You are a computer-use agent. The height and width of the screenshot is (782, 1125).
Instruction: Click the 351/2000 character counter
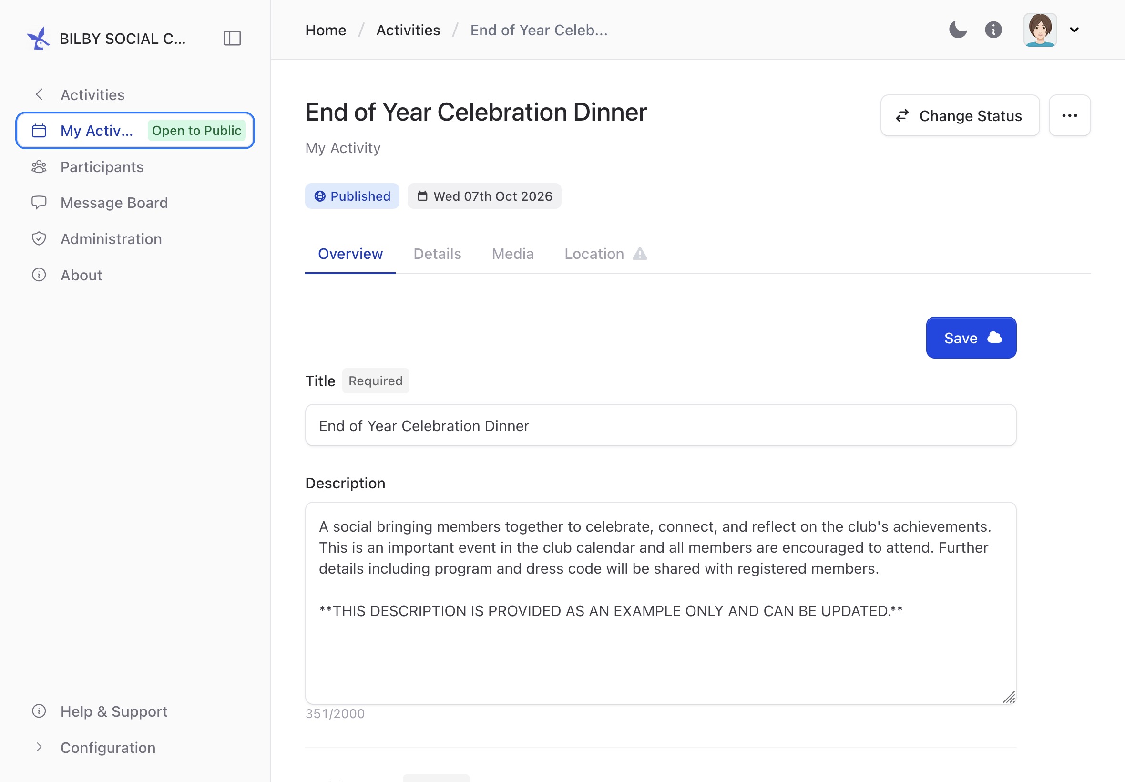(x=335, y=713)
